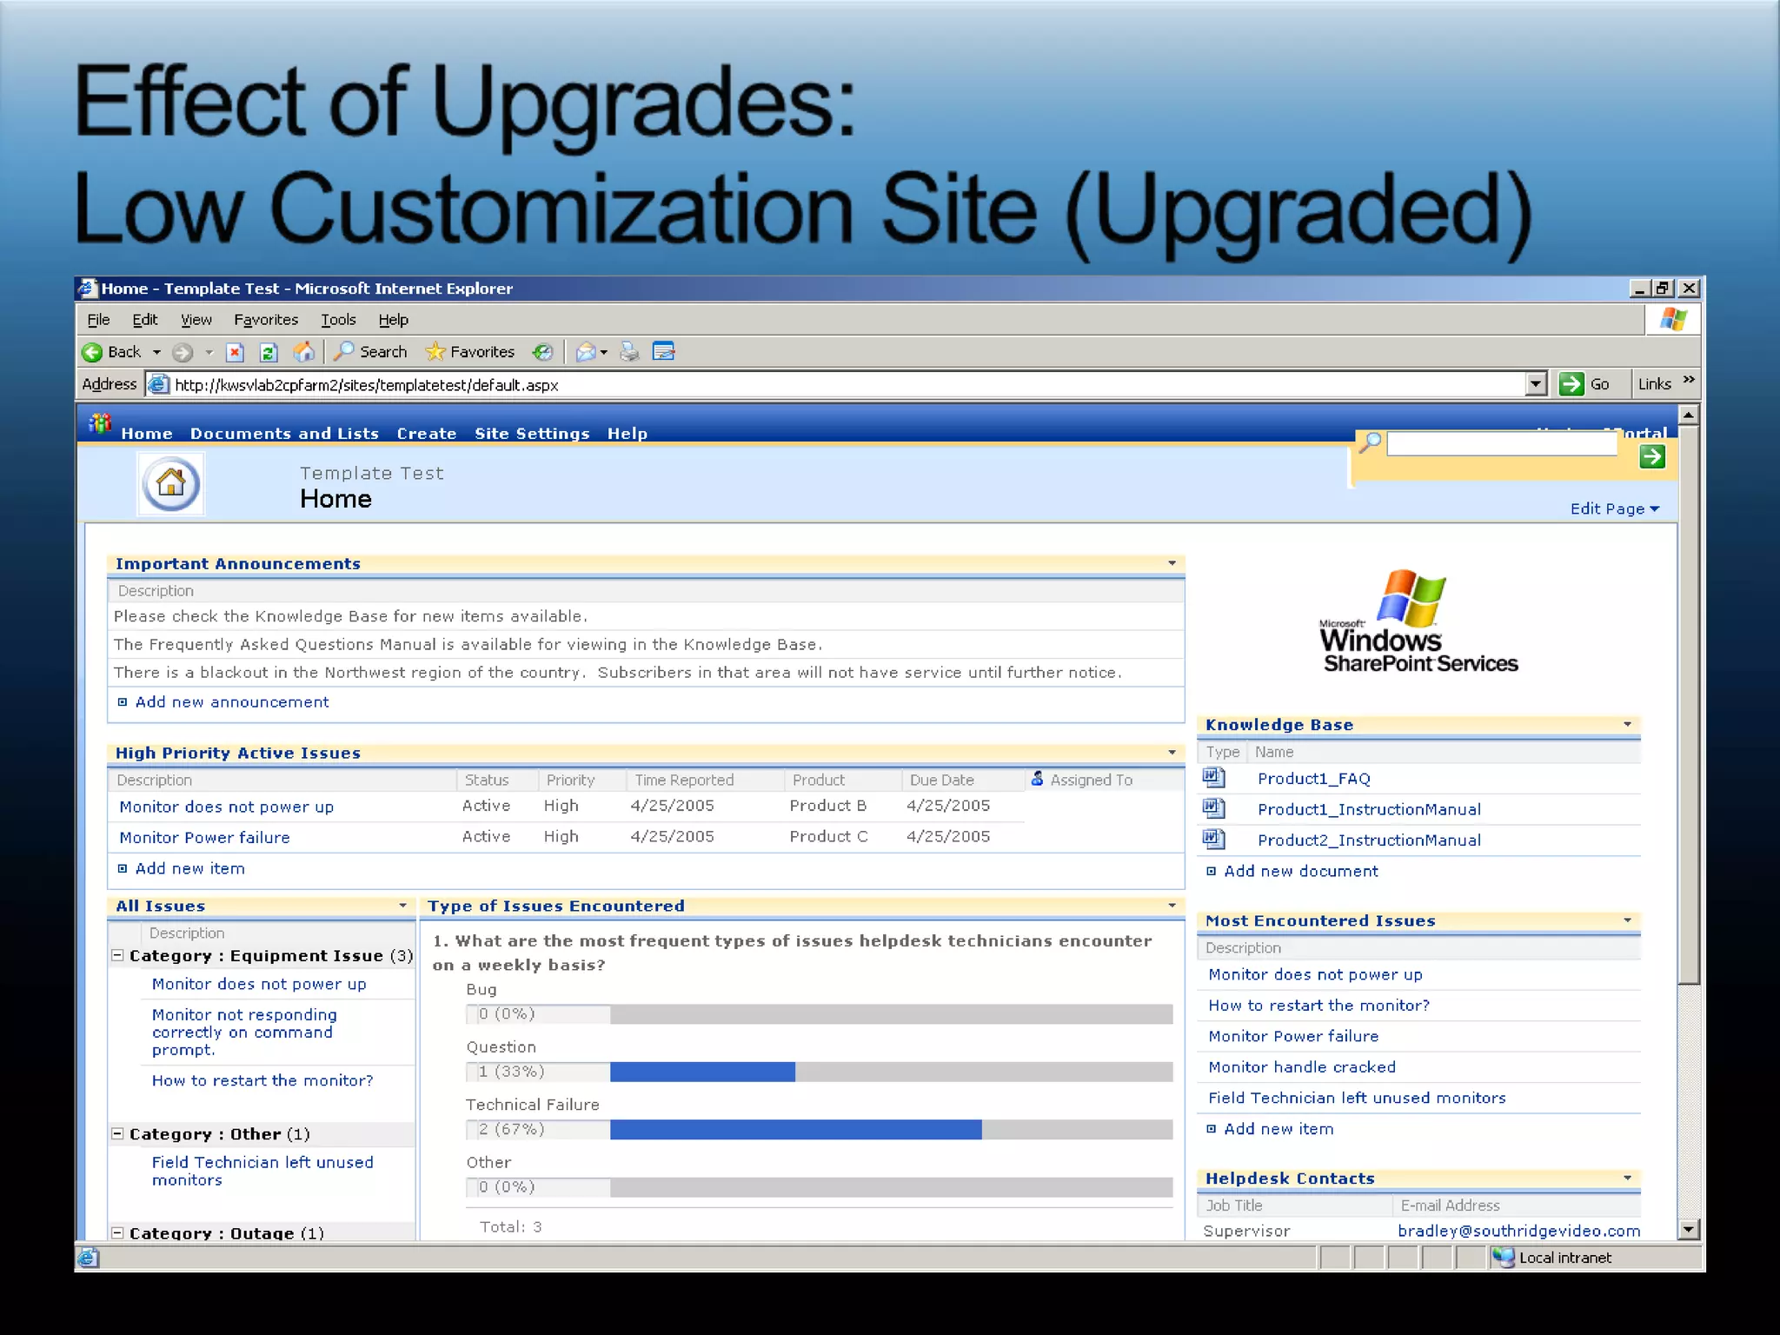Viewport: 1780px width, 1335px height.
Task: Collapse Category Equipment Issue group
Action: click(x=117, y=955)
